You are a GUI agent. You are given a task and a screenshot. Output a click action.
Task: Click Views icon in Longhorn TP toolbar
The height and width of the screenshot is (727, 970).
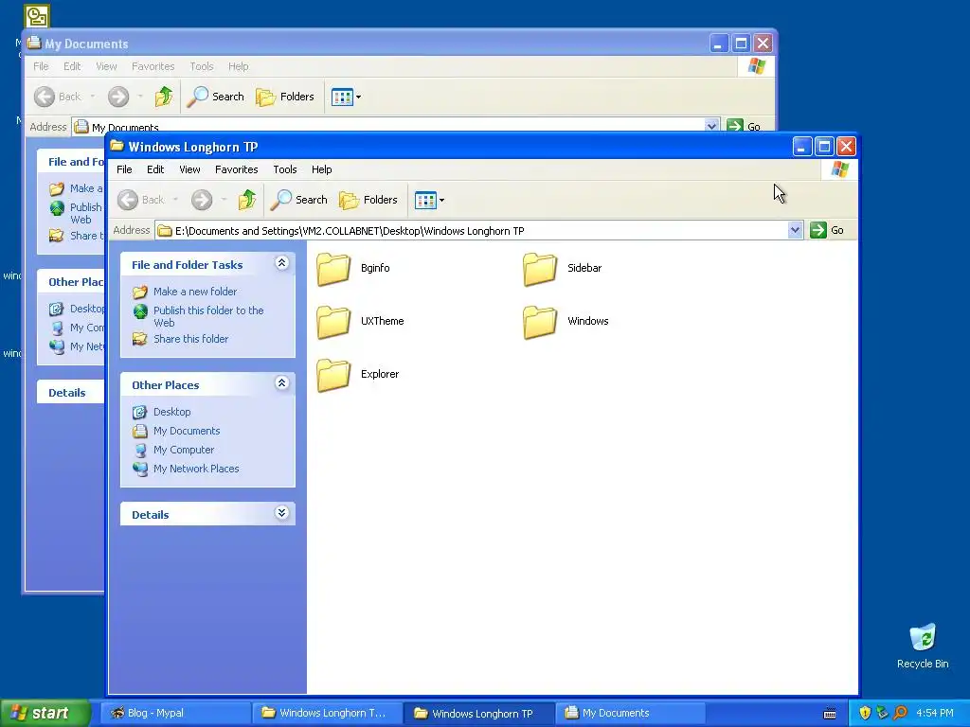pyautogui.click(x=425, y=201)
